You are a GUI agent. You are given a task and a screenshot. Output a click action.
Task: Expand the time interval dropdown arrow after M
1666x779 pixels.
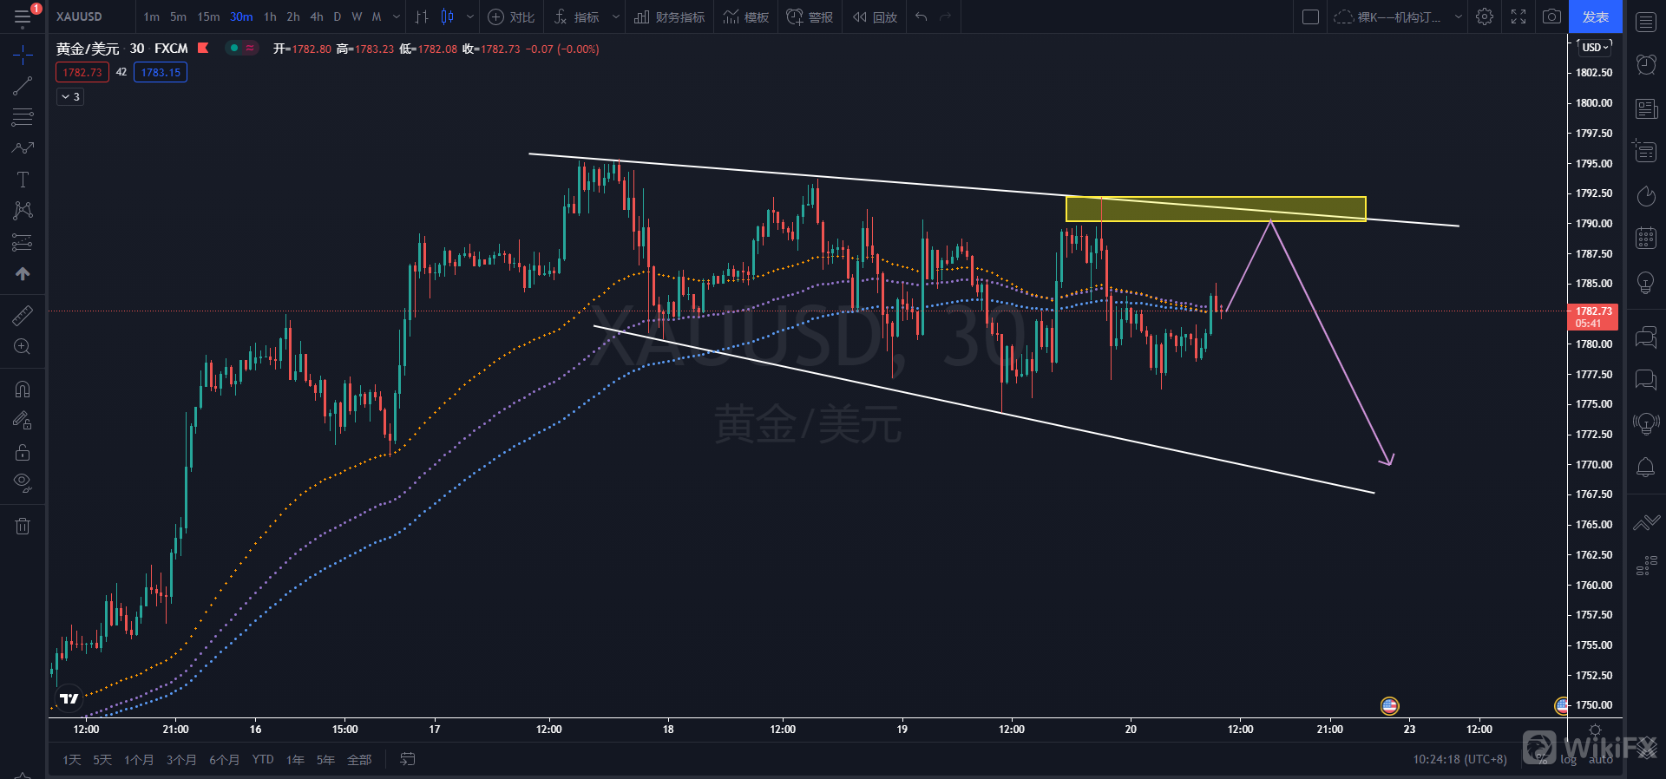coord(397,16)
